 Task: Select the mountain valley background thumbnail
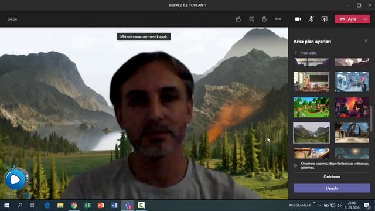click(311, 133)
